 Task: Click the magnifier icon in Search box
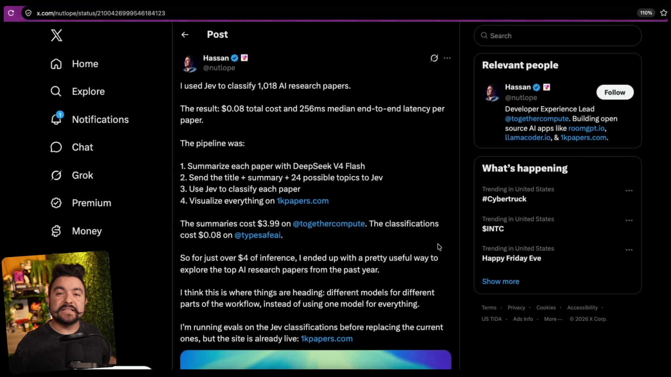484,36
